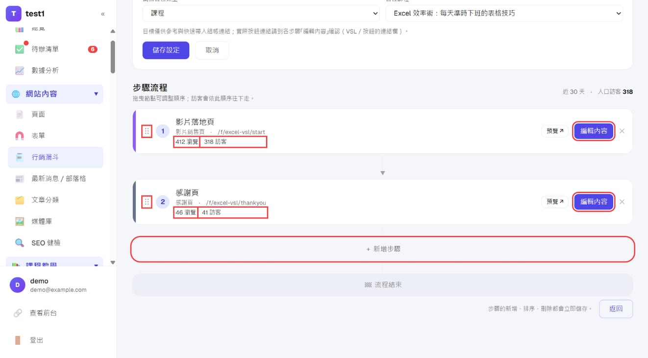
Task: Click the SEO 健檢 magnifier icon
Action: tap(20, 243)
